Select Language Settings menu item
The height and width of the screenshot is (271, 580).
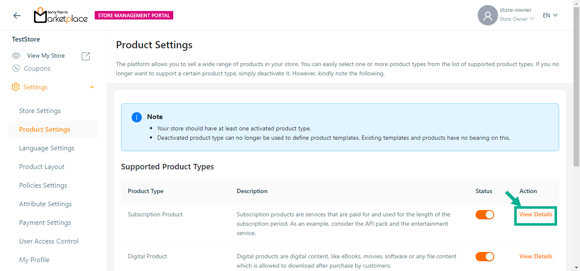click(x=47, y=148)
